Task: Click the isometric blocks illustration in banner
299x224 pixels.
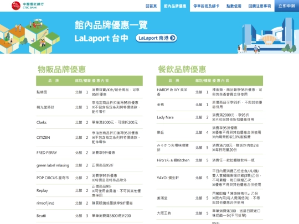Action: [29, 36]
